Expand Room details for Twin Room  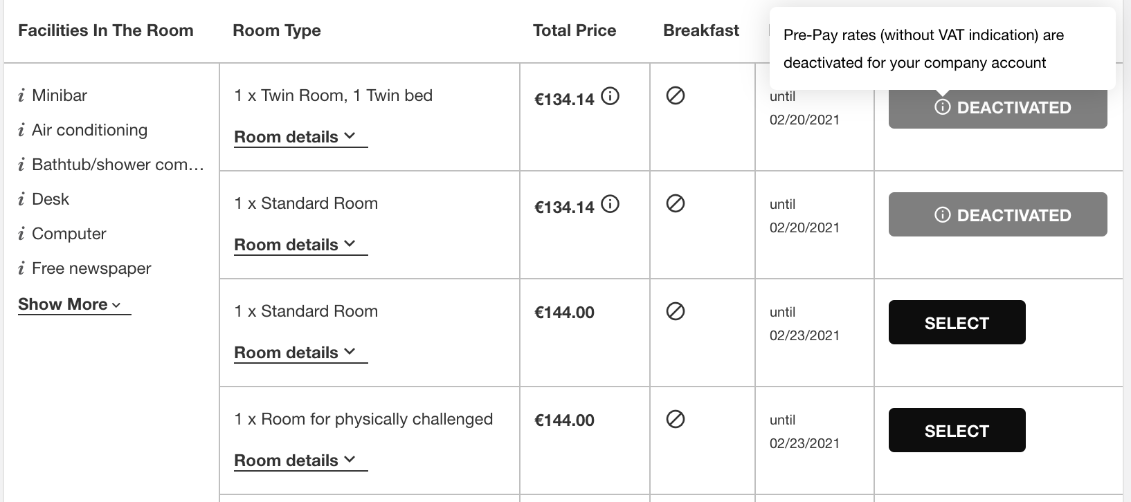[x=300, y=137]
